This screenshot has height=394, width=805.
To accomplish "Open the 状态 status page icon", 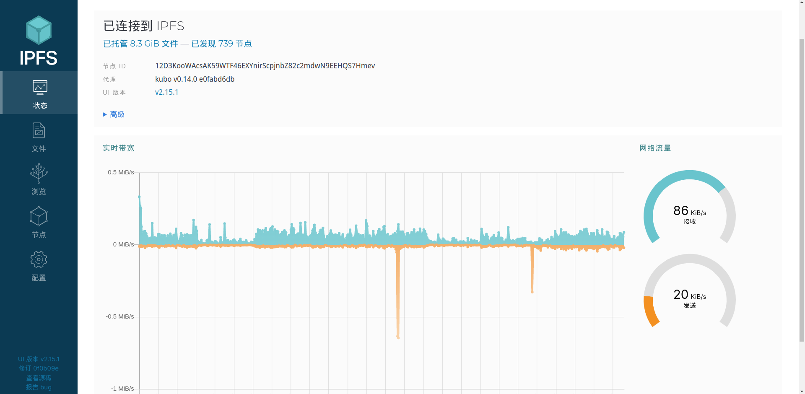I will click(x=40, y=87).
